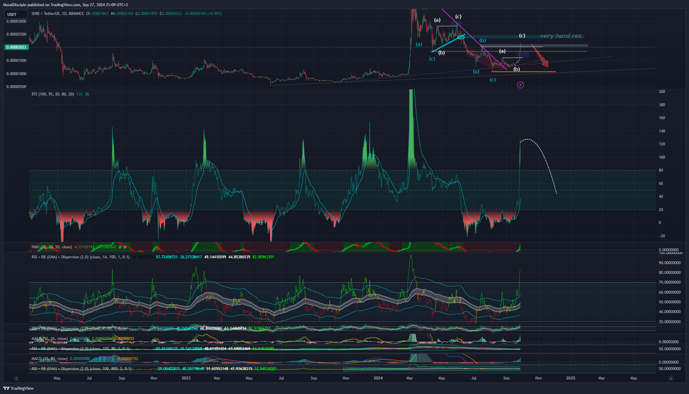
Task: Click the open value O0.00001863
Action: click(x=97, y=14)
